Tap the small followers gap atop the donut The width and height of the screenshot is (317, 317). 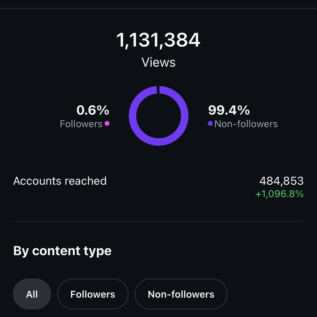click(158, 90)
